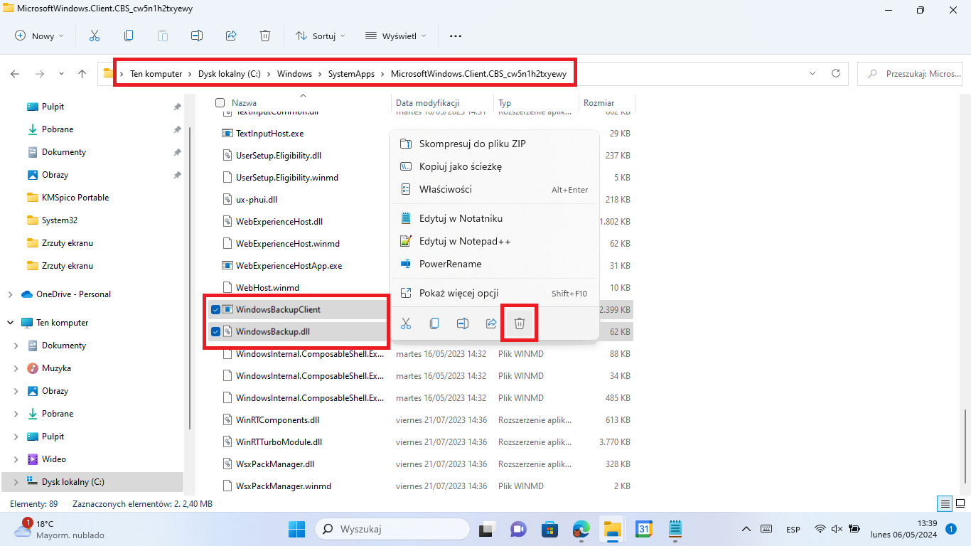Open Właściwości from the context menu

point(494,189)
